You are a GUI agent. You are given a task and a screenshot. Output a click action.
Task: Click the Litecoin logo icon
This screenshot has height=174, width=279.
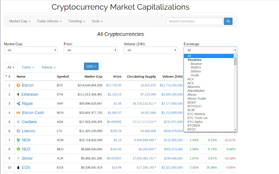18,131
